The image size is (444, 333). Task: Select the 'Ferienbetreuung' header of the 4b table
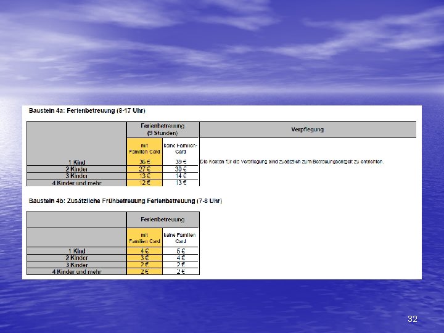coord(163,220)
